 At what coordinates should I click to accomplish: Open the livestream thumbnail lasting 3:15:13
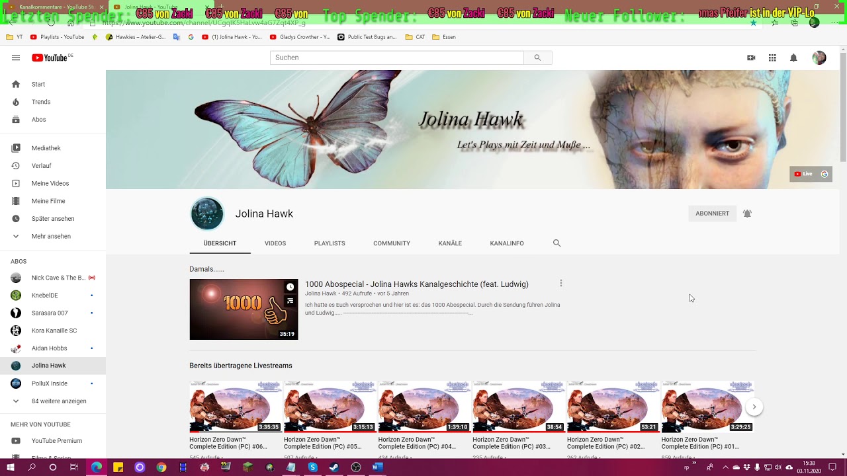point(330,407)
